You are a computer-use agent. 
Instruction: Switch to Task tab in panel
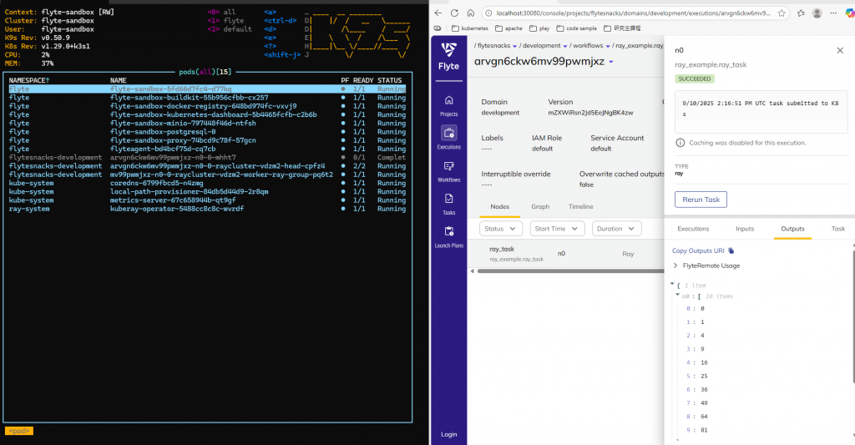point(838,229)
